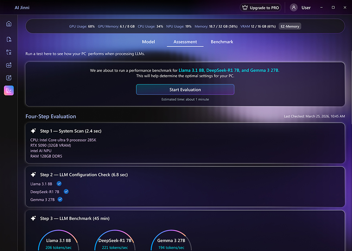
Task: Click the Llama 3.1 8B benchmark gauge
Action: click(59, 240)
